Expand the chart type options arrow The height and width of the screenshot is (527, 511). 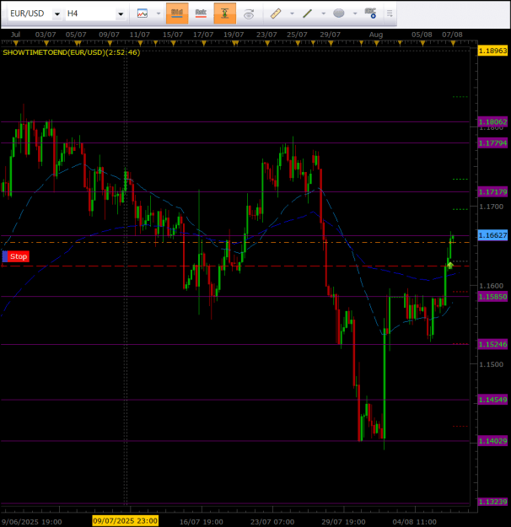(159, 13)
